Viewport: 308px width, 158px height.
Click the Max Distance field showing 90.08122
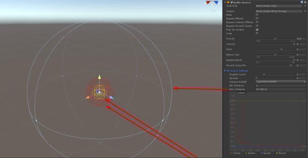coord(281,89)
